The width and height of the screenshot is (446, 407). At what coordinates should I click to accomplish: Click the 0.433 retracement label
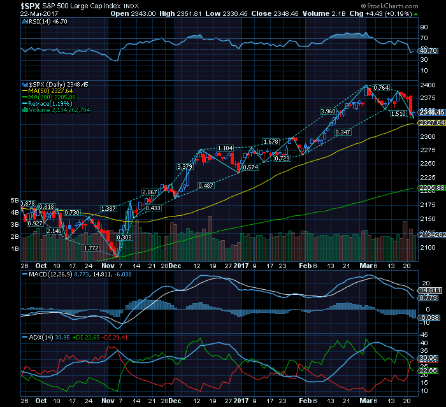153,208
